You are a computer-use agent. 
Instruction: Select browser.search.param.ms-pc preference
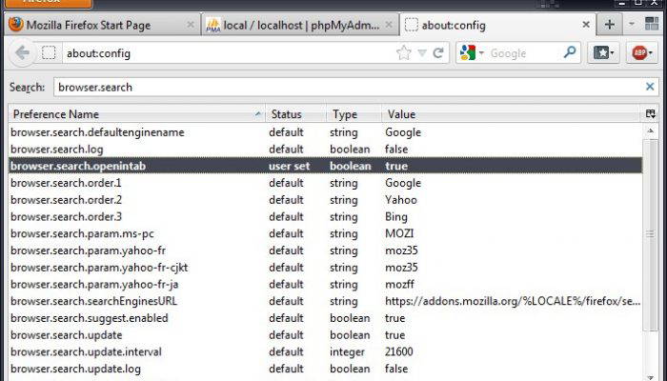coord(82,233)
